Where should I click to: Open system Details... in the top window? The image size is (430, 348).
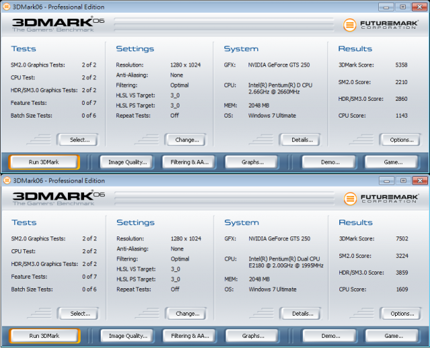point(300,140)
